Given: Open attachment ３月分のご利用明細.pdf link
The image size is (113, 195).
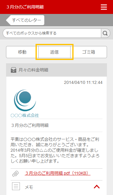Looking at the screenshot, I should click(x=58, y=173).
